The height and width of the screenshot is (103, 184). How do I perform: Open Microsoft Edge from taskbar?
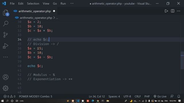tap(93, 101)
